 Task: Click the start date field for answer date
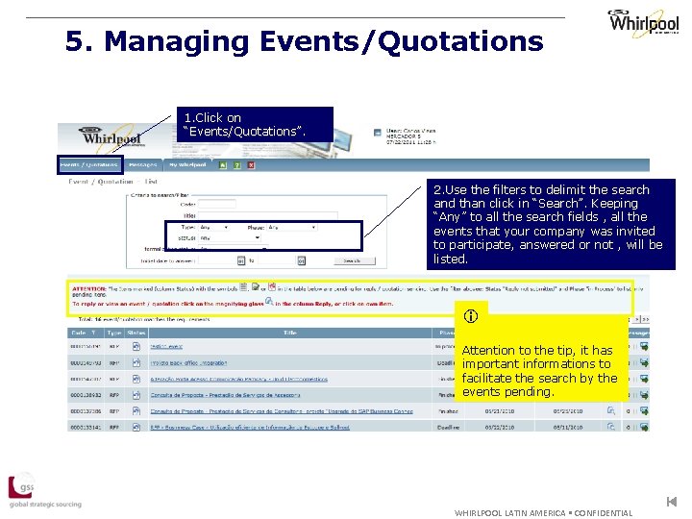click(217, 260)
